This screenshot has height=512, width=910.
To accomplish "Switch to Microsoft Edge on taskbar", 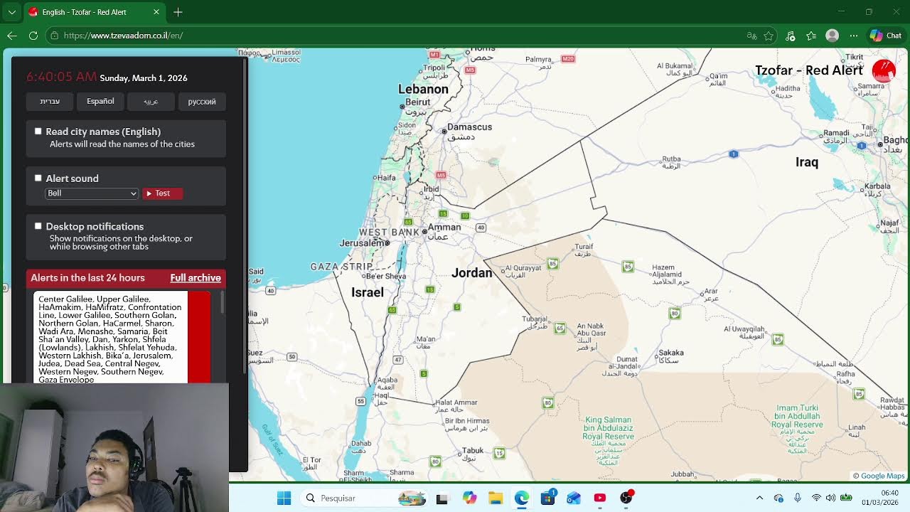I will point(522,498).
